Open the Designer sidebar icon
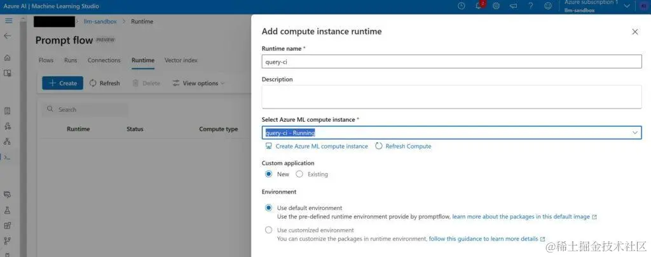The width and height of the screenshot is (651, 257). (8, 142)
